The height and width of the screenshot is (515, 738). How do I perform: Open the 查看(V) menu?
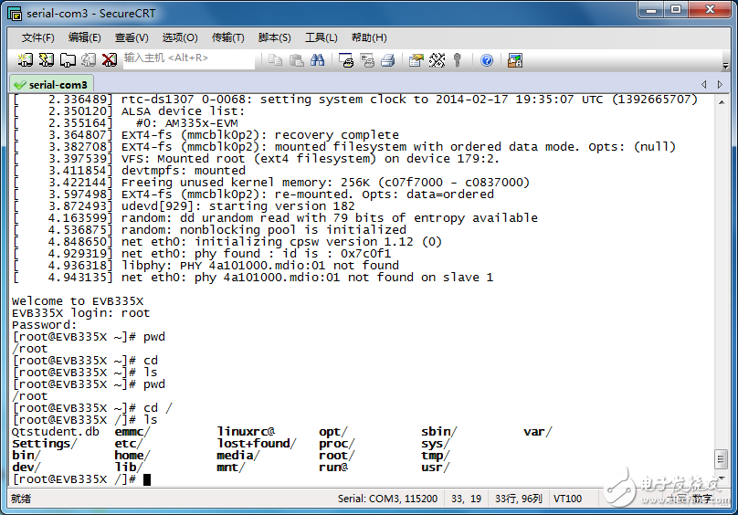pyautogui.click(x=132, y=37)
